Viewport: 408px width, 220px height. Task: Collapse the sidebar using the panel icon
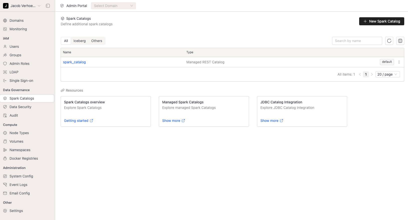click(x=48, y=6)
